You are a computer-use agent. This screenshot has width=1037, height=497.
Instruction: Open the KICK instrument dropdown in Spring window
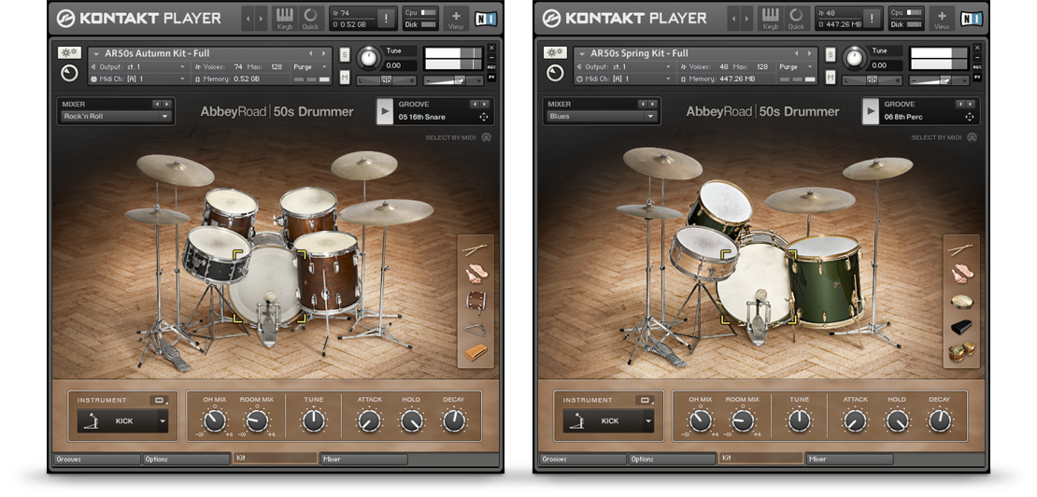608,421
